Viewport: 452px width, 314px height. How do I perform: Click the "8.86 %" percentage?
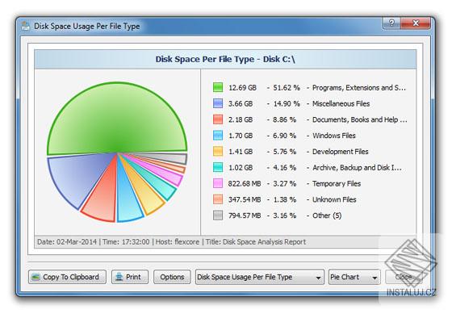[284, 119]
